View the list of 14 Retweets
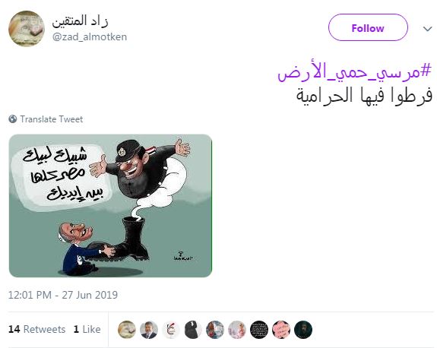Image resolution: width=437 pixels, height=348 pixels. click(36, 329)
